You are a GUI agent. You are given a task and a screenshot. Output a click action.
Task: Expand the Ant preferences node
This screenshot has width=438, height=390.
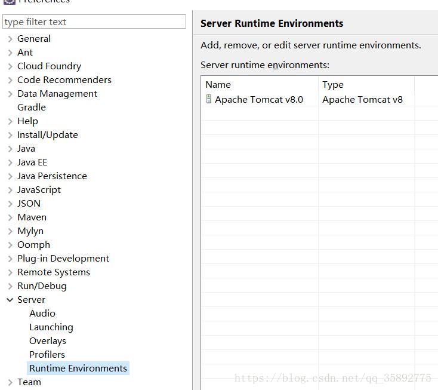pos(10,53)
